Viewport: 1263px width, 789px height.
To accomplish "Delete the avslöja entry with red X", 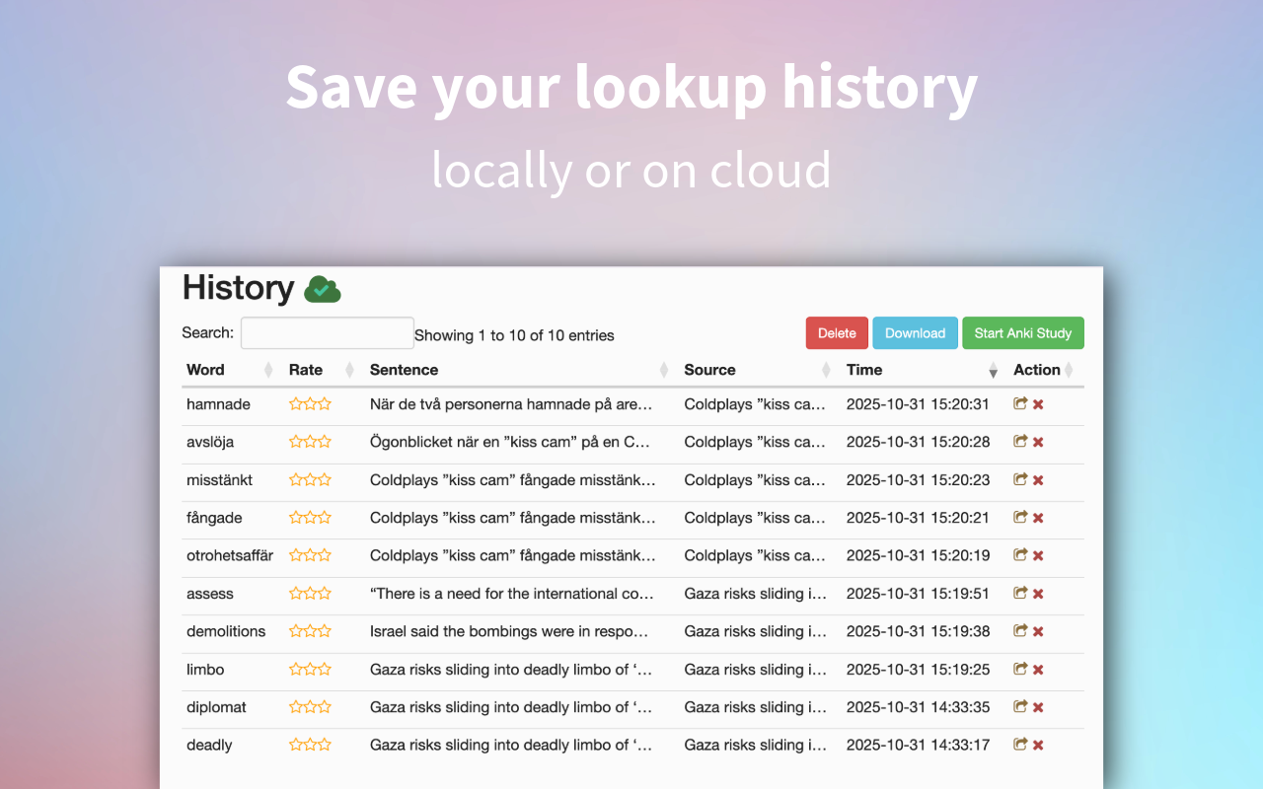I will pos(1038,443).
